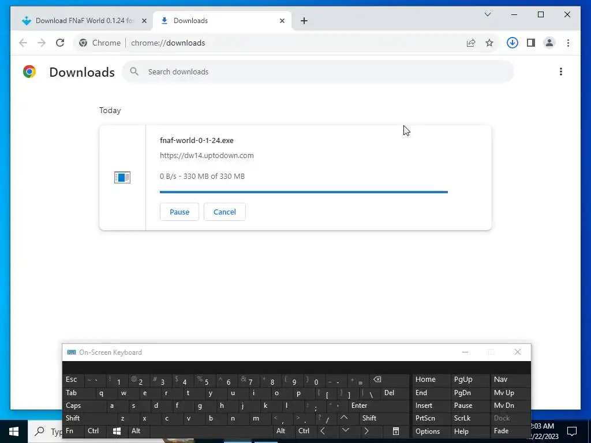
Task: Tap Home on the On-Screen Keyboard
Action: coord(431,380)
